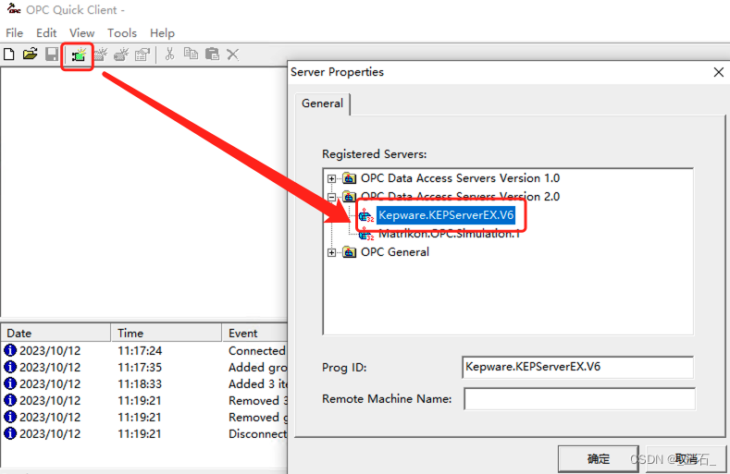Click the Kepware.KEPServerEX.V6 server icon

(x=366, y=215)
